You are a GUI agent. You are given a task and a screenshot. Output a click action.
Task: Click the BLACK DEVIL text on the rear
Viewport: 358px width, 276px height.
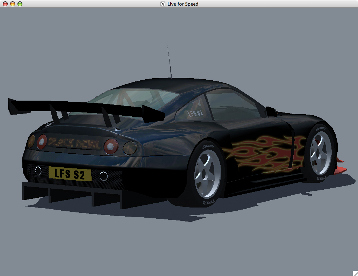74,143
